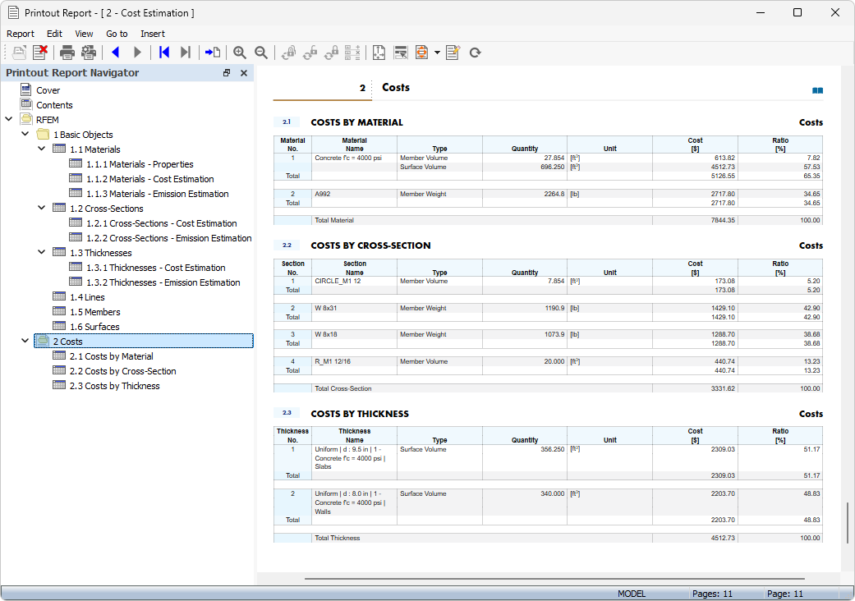Navigate to the previous report page
Screen dimensions: 855x601
(x=115, y=52)
